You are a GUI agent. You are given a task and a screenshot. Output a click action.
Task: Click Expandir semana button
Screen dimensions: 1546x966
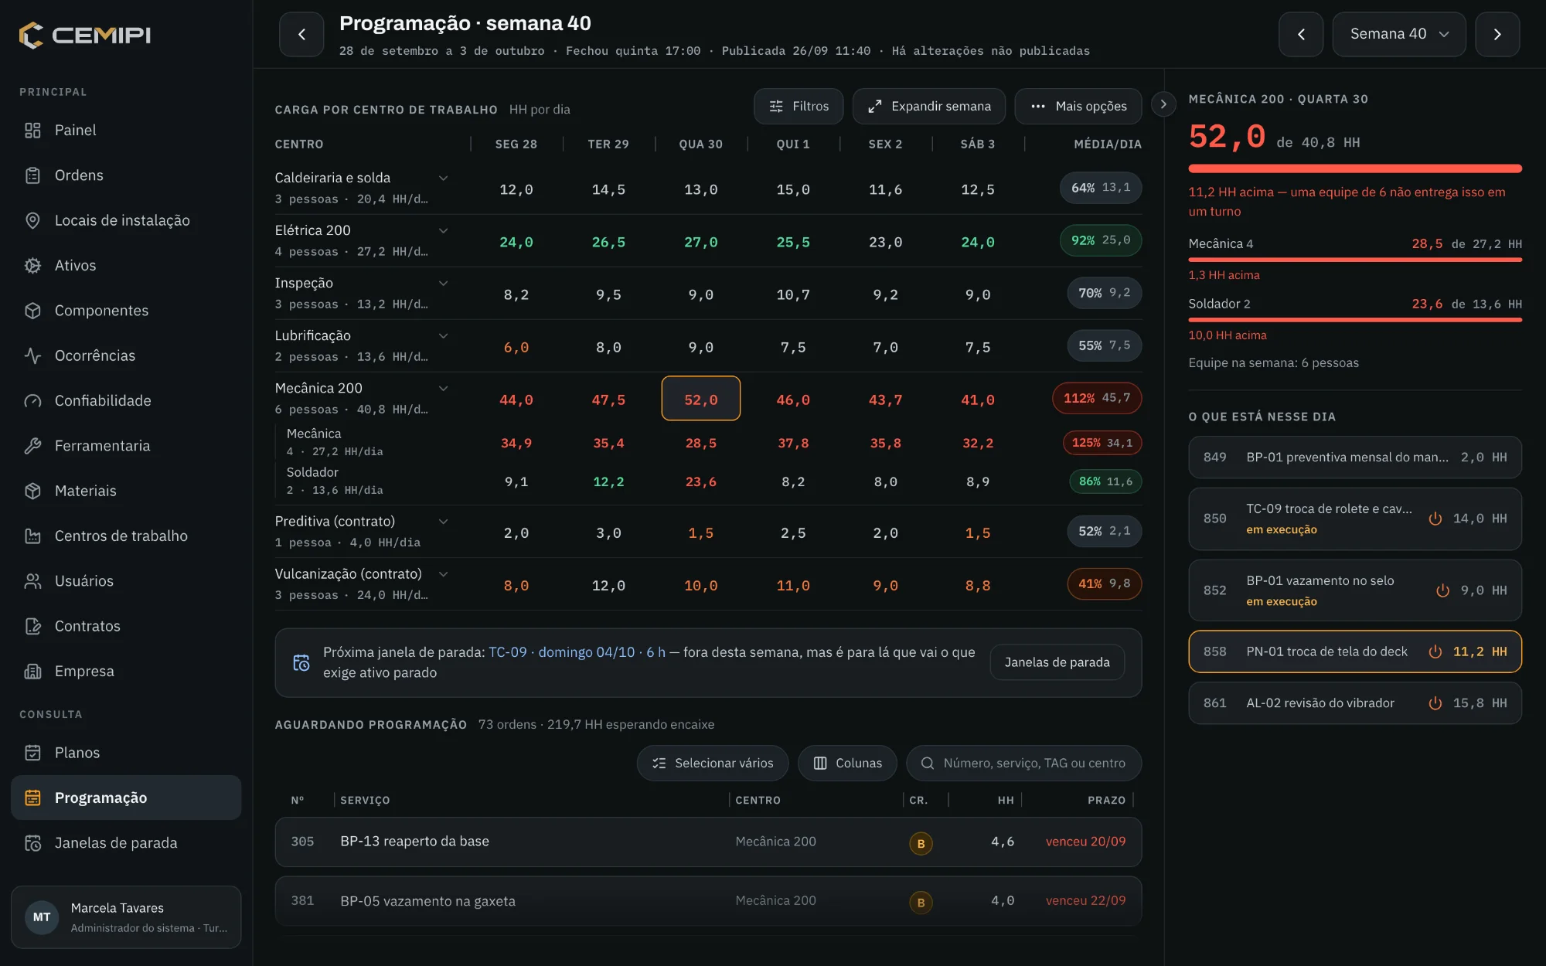point(929,107)
